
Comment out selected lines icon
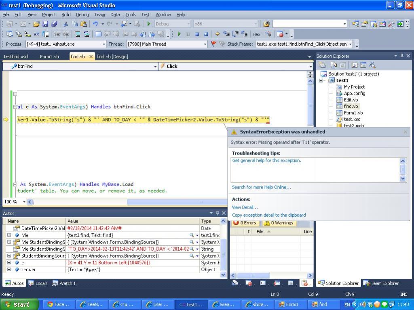click(78, 34)
